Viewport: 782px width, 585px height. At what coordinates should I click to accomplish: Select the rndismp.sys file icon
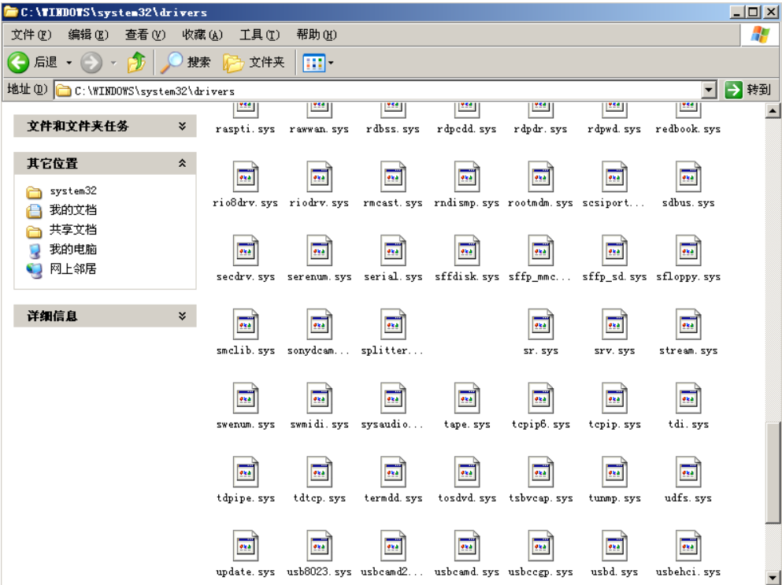pos(467,177)
